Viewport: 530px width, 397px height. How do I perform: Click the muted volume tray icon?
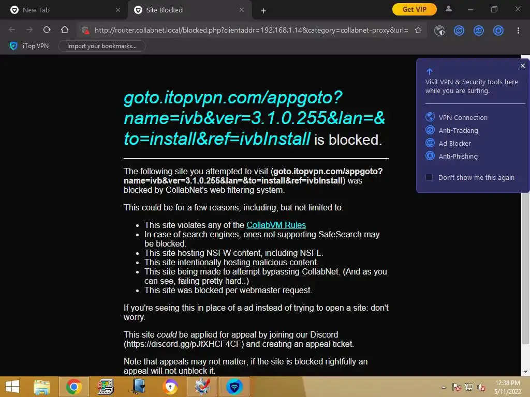481,387
